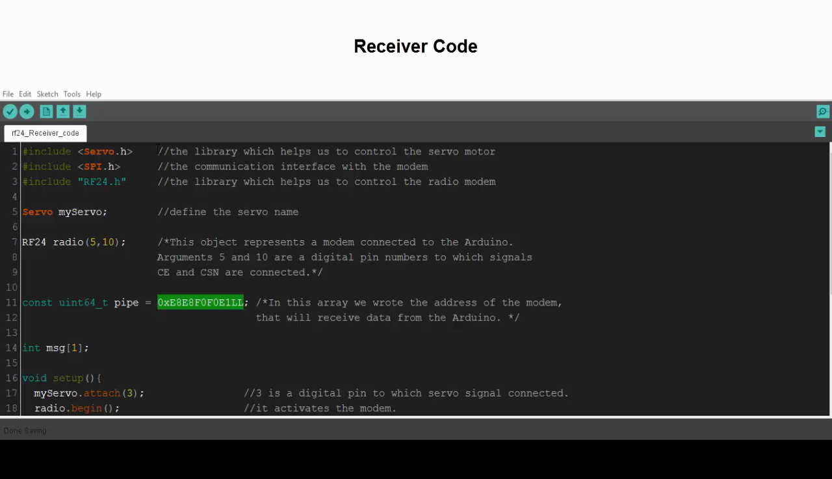
Task: Click the Upload arrow button
Action: (x=27, y=112)
